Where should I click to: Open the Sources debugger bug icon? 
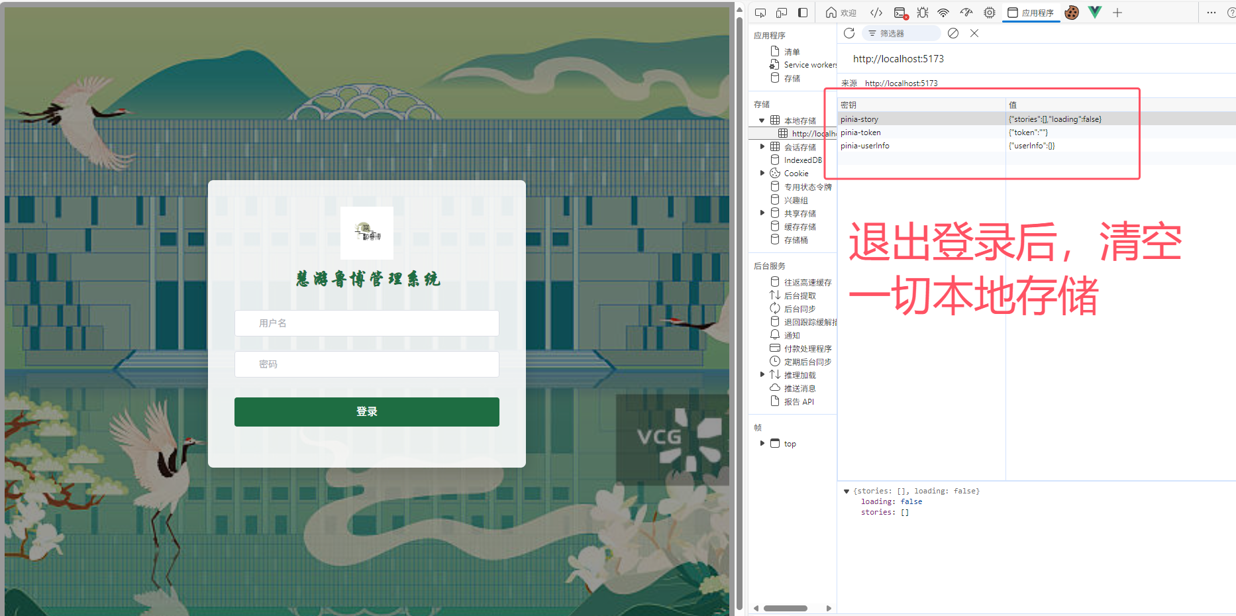pos(923,13)
